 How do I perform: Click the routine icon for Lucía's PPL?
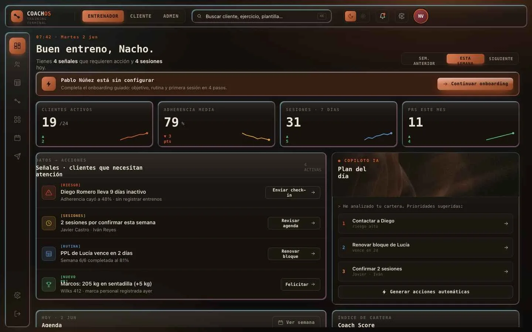click(49, 254)
